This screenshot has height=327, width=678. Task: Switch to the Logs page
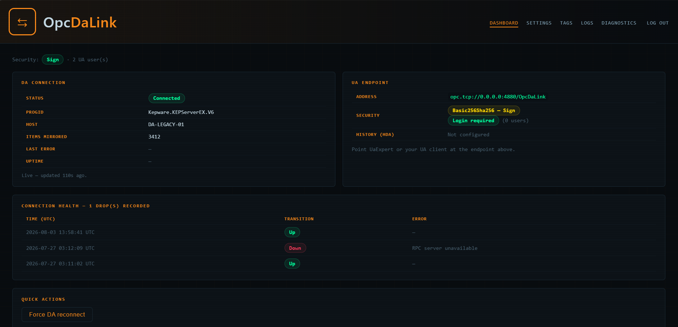click(x=587, y=23)
